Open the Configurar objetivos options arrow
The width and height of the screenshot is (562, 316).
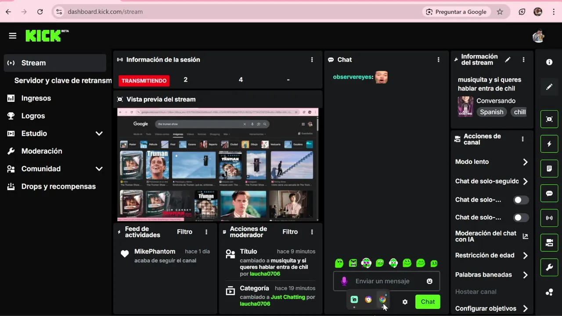[525, 309]
